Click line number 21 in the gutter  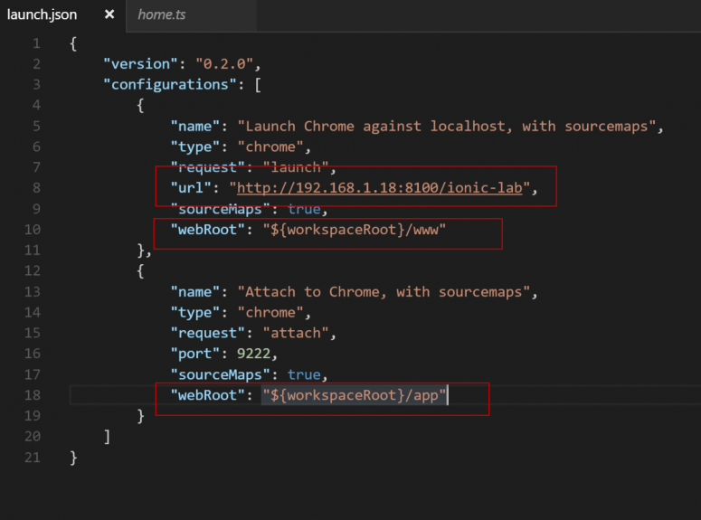[33, 457]
